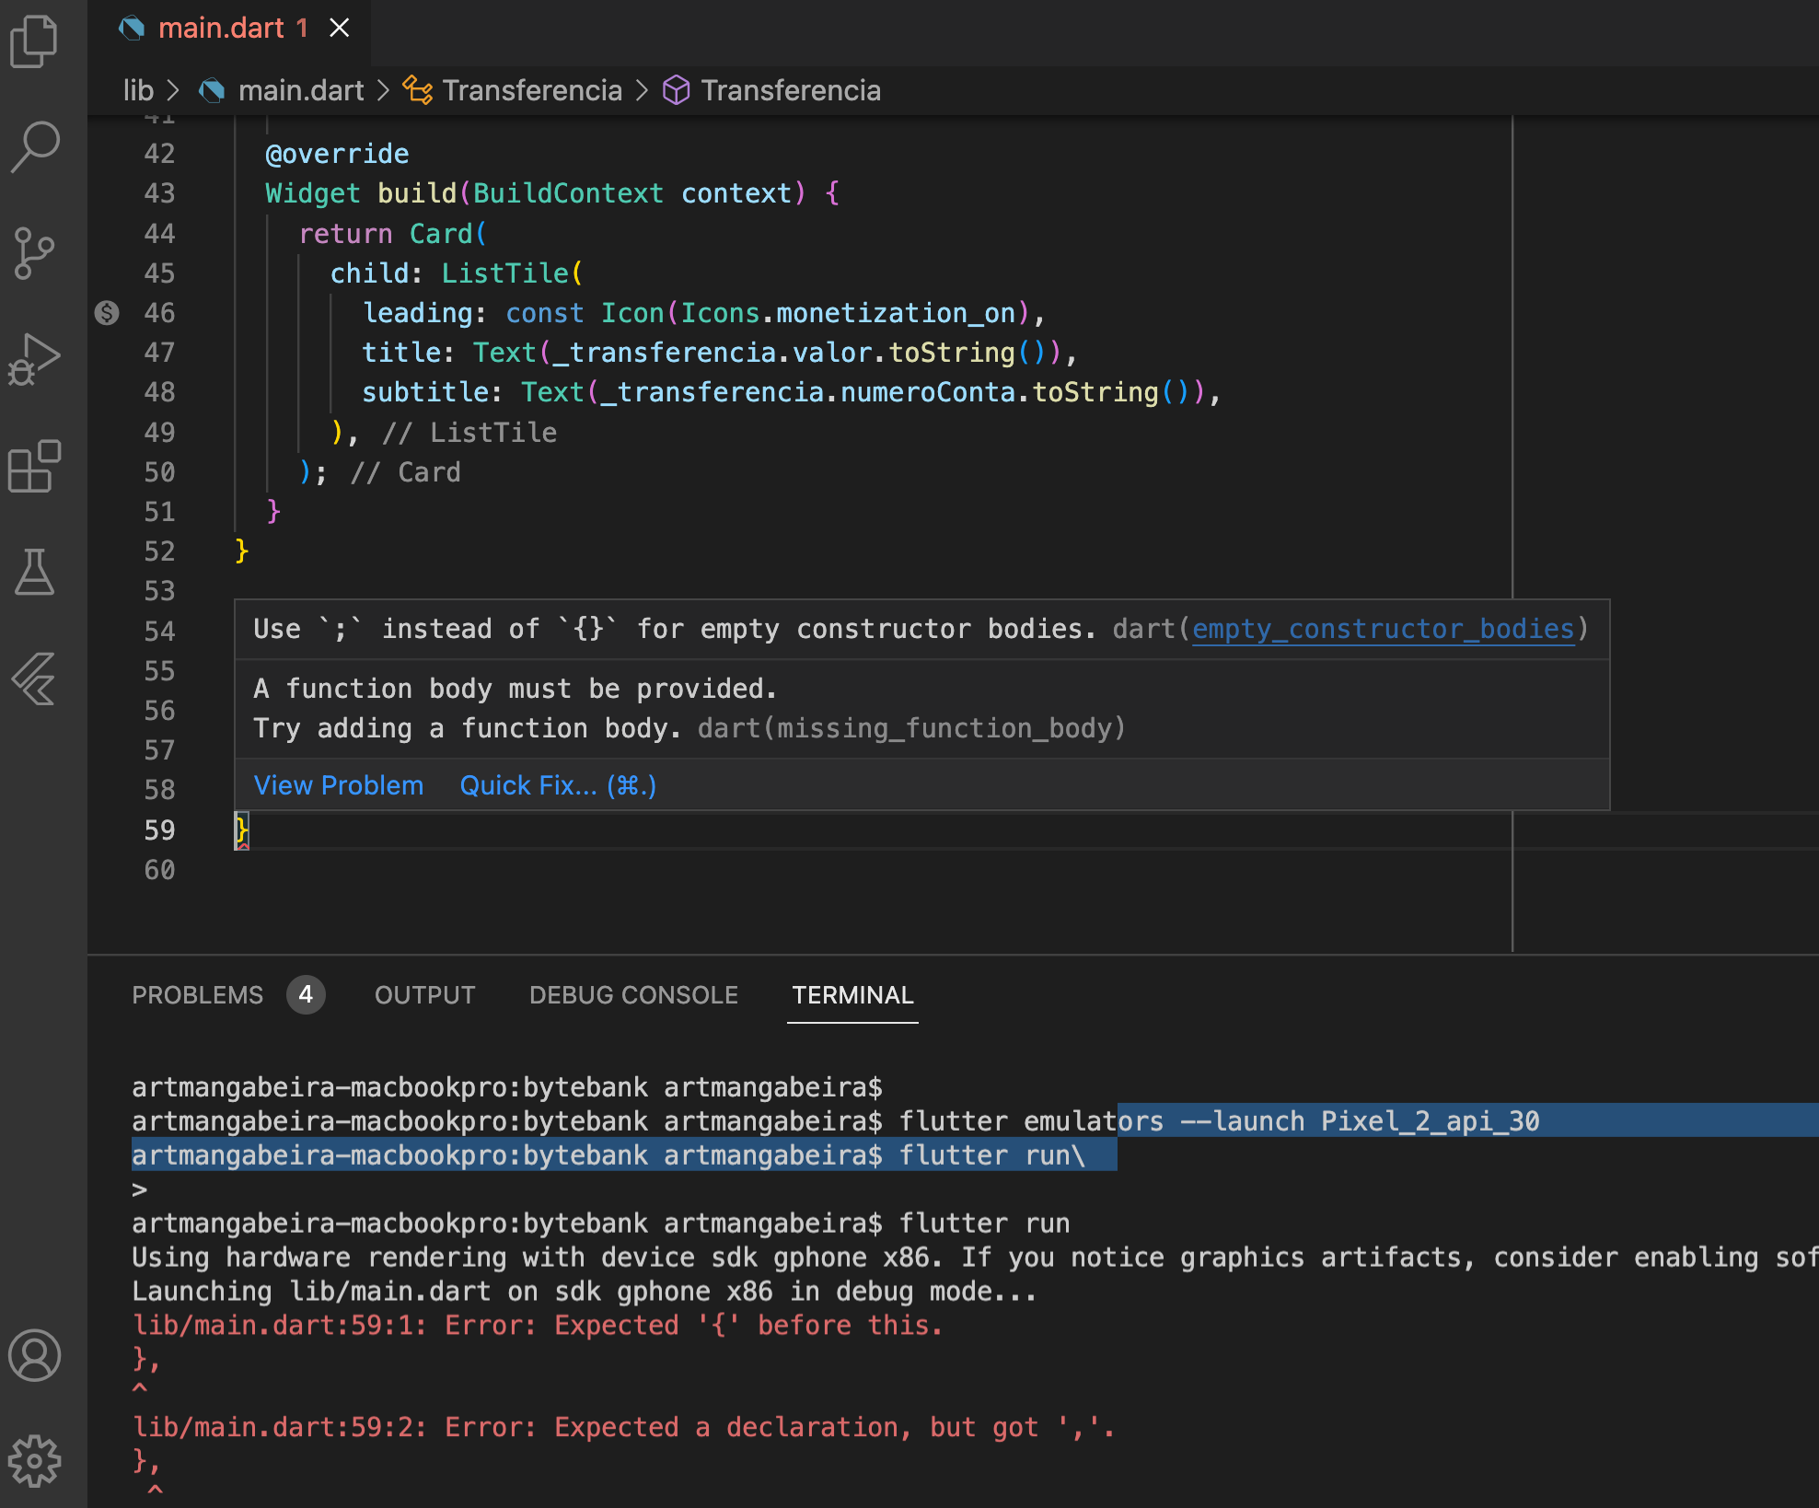
Task: Click line number 59 in the gutter
Action: click(x=159, y=830)
